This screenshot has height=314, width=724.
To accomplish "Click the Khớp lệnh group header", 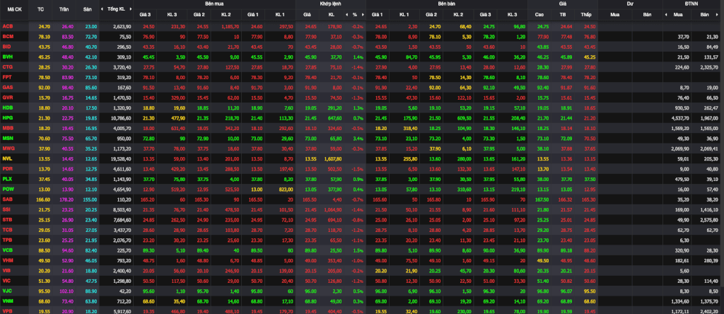I will pyautogui.click(x=331, y=4).
